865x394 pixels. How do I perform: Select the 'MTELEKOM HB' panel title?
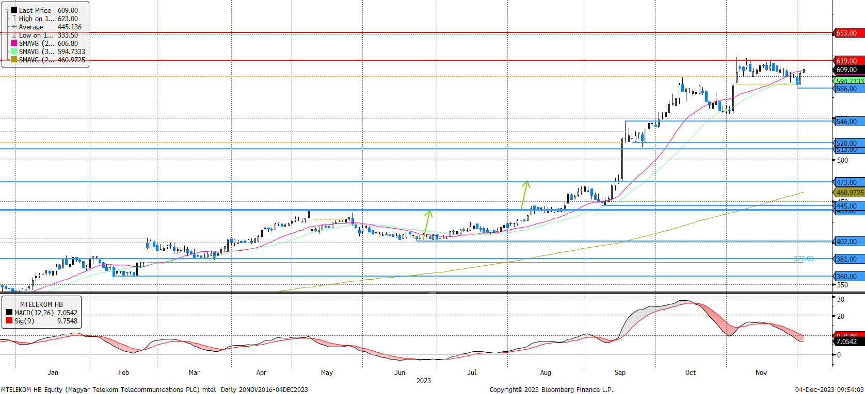41,304
